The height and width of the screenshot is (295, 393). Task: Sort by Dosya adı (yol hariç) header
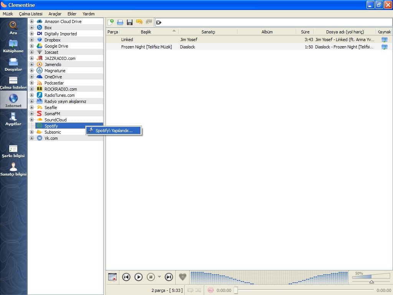345,32
